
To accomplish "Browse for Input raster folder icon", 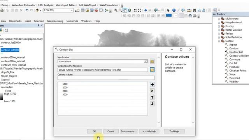I will click(152, 61).
